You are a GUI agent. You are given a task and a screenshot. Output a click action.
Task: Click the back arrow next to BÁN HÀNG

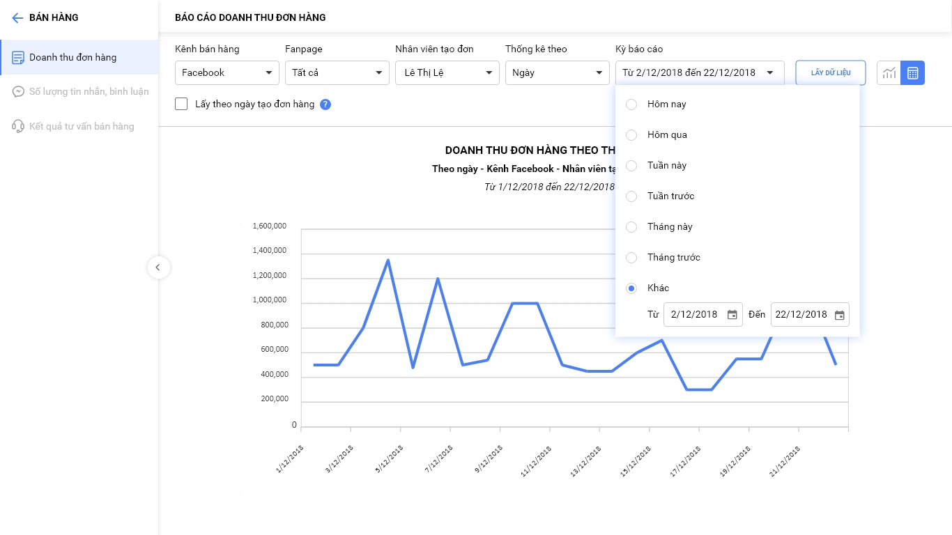tap(17, 18)
